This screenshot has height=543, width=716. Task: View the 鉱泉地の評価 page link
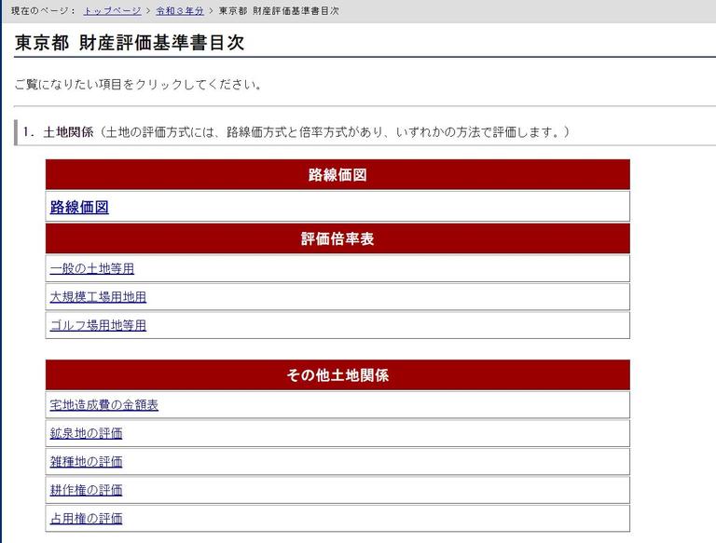(x=86, y=433)
